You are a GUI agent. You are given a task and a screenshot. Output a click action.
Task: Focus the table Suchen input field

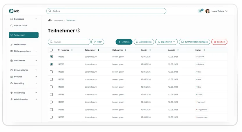69,42
